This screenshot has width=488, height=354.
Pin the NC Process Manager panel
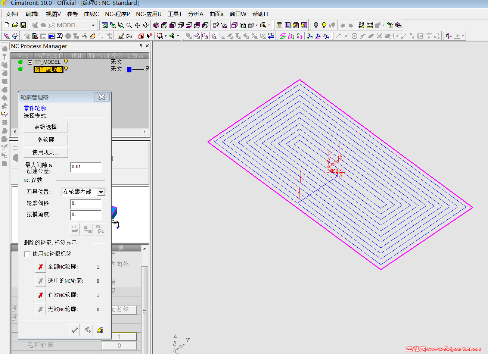[x=141, y=46]
